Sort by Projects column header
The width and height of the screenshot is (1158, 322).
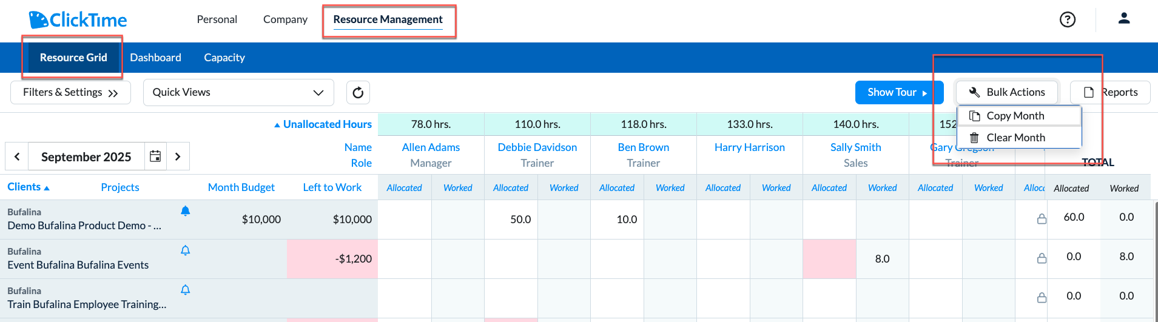tap(120, 187)
